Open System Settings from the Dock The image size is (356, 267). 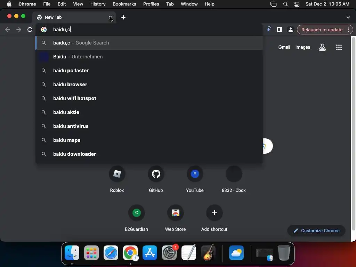pyautogui.click(x=169, y=253)
